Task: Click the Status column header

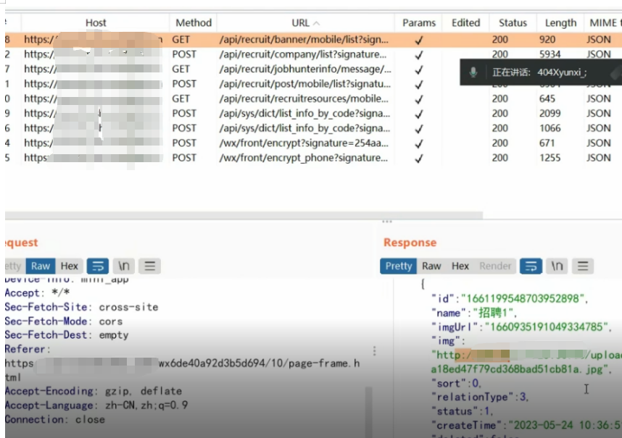Action: pyautogui.click(x=513, y=22)
